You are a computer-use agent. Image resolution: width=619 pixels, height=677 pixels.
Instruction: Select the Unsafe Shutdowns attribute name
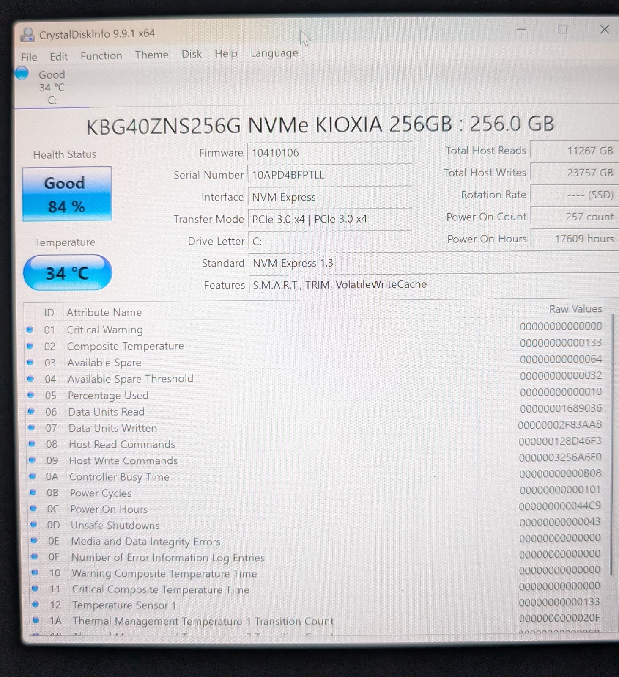coord(115,525)
